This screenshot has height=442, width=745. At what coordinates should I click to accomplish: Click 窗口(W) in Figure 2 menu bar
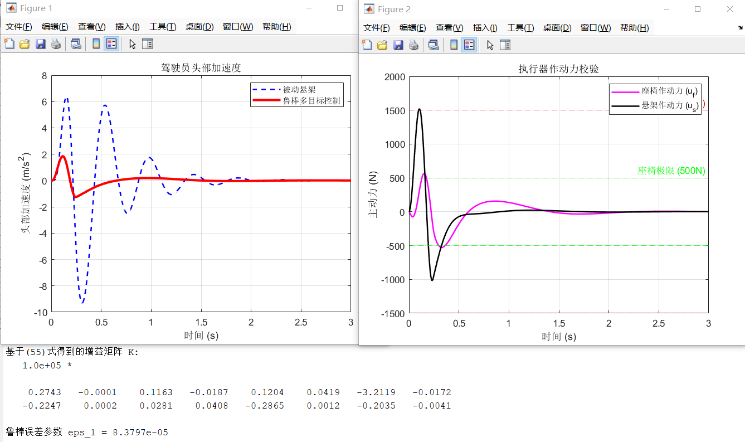(595, 28)
